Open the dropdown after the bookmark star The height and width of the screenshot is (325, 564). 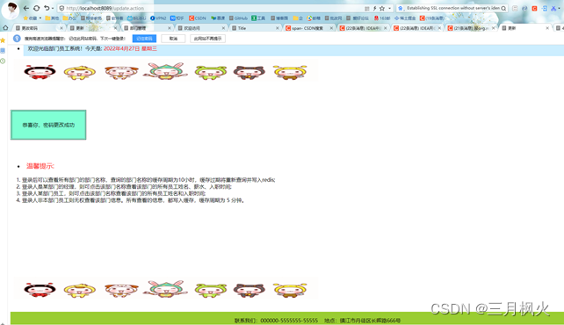click(x=389, y=8)
